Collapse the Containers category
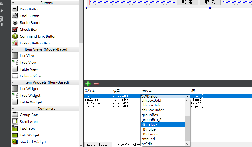Image resolution: width=252 pixels, height=147 pixels. 13,108
